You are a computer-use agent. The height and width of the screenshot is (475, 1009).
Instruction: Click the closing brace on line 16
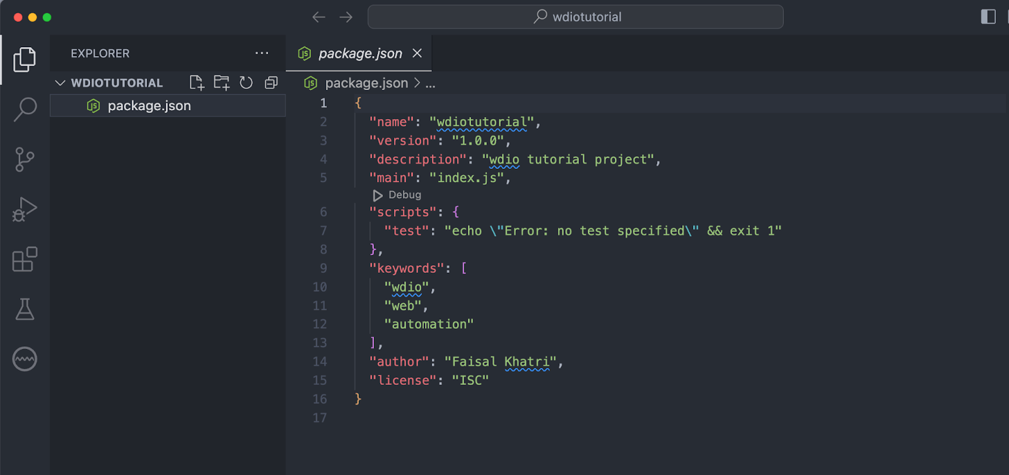358,399
